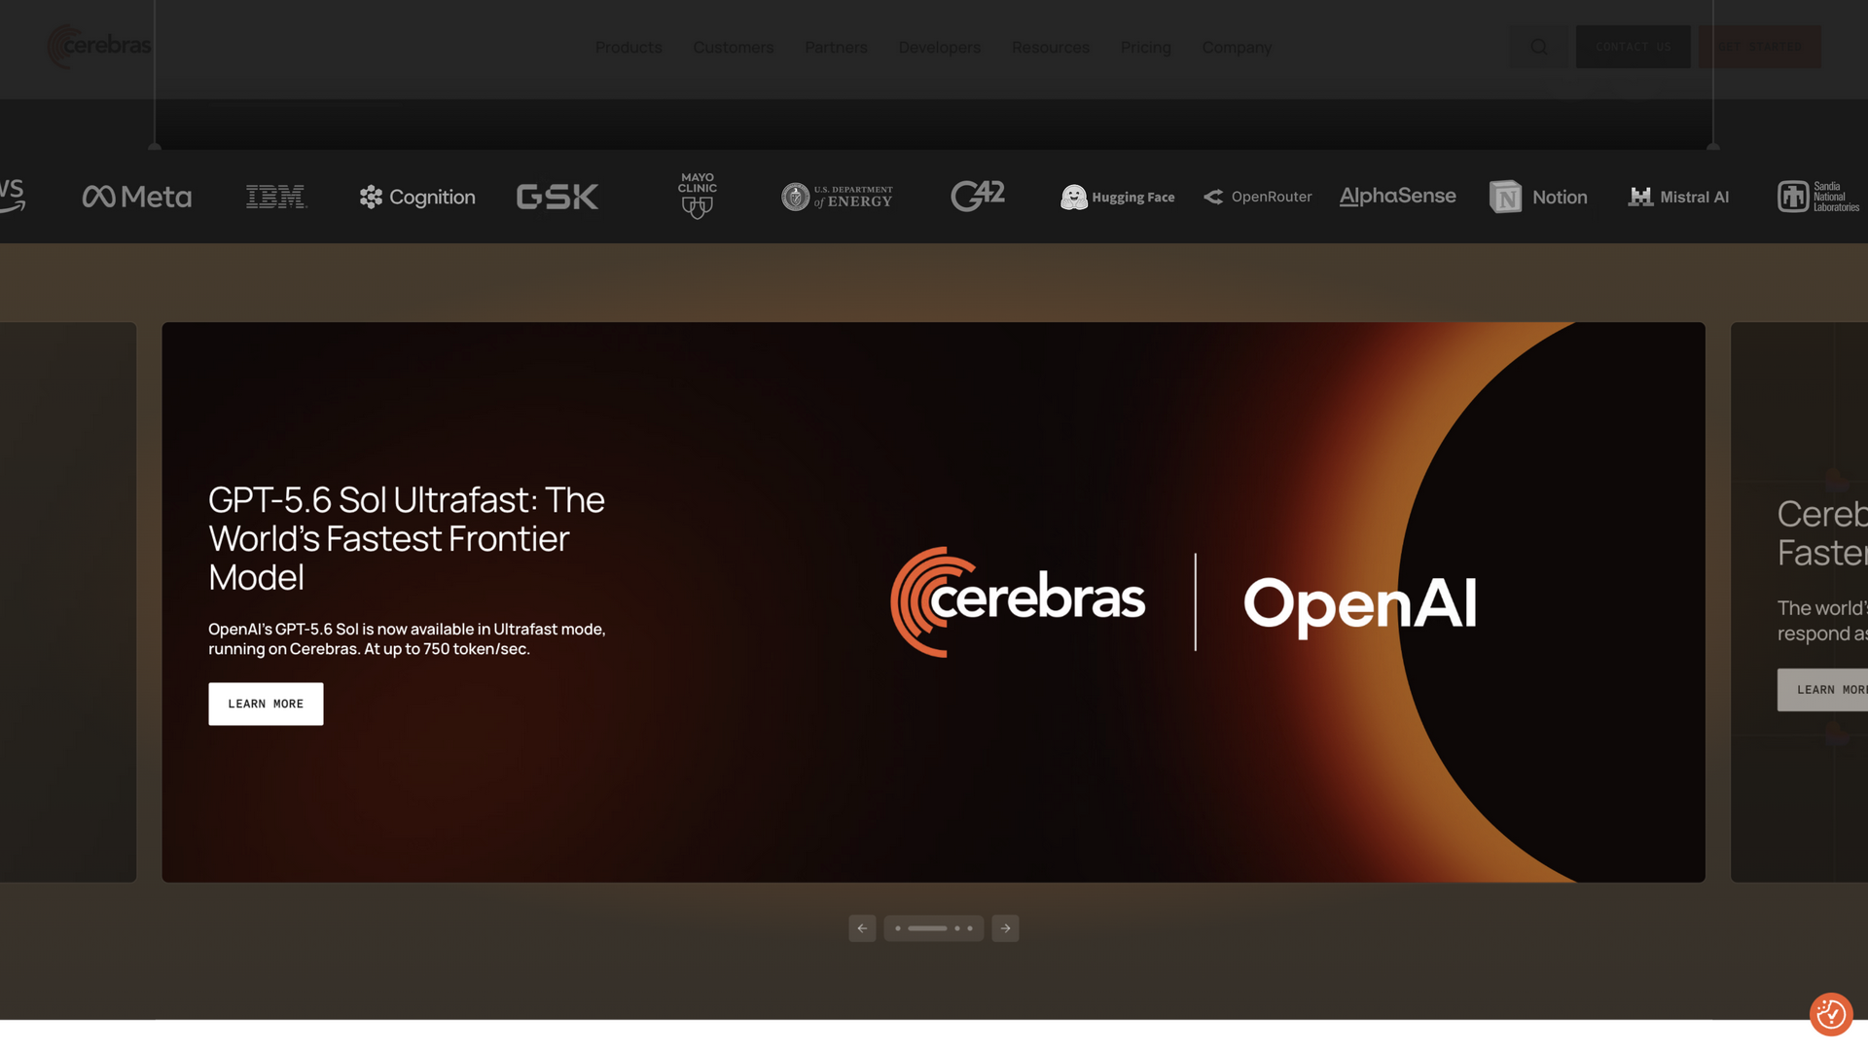Click the Sandia National Laboratories logo

click(x=1817, y=197)
